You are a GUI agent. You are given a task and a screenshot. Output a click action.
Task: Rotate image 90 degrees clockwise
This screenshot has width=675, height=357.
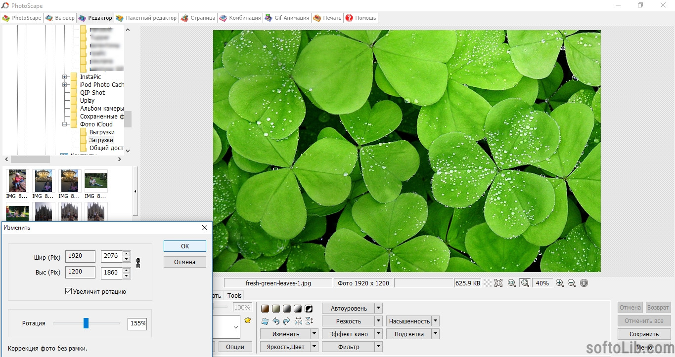[287, 321]
